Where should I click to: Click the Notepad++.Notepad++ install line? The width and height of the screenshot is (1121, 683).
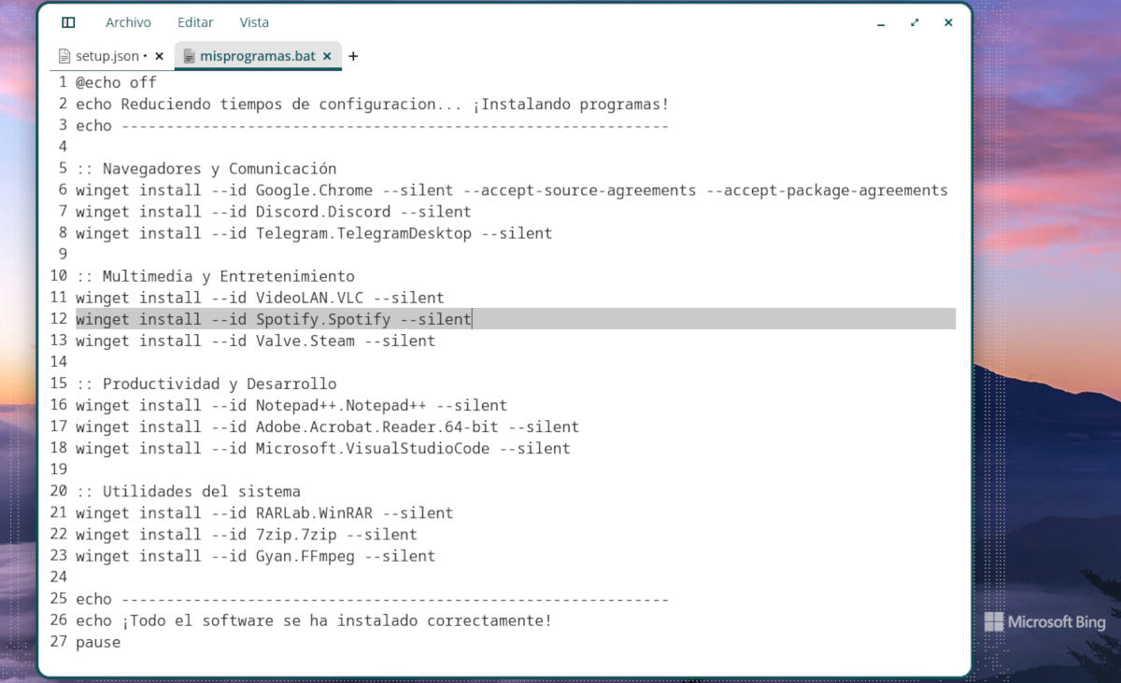point(291,405)
